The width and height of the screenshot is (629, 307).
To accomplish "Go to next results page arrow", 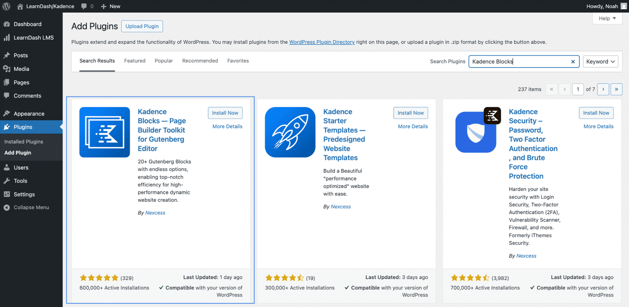I will tap(603, 89).
